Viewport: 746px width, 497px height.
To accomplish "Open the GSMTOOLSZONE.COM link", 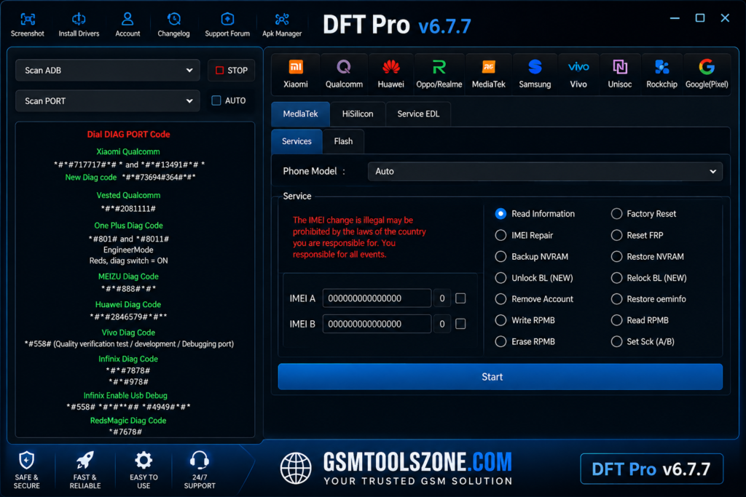I will pos(417,462).
